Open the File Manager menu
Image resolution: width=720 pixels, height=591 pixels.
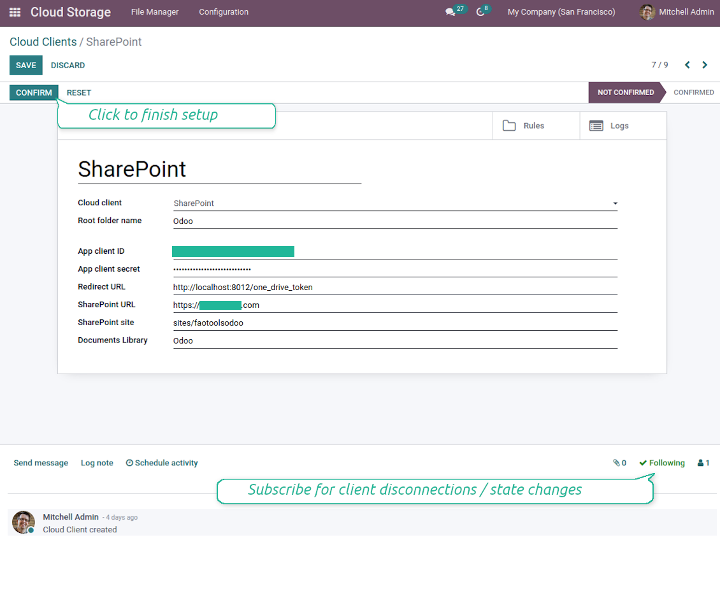155,12
